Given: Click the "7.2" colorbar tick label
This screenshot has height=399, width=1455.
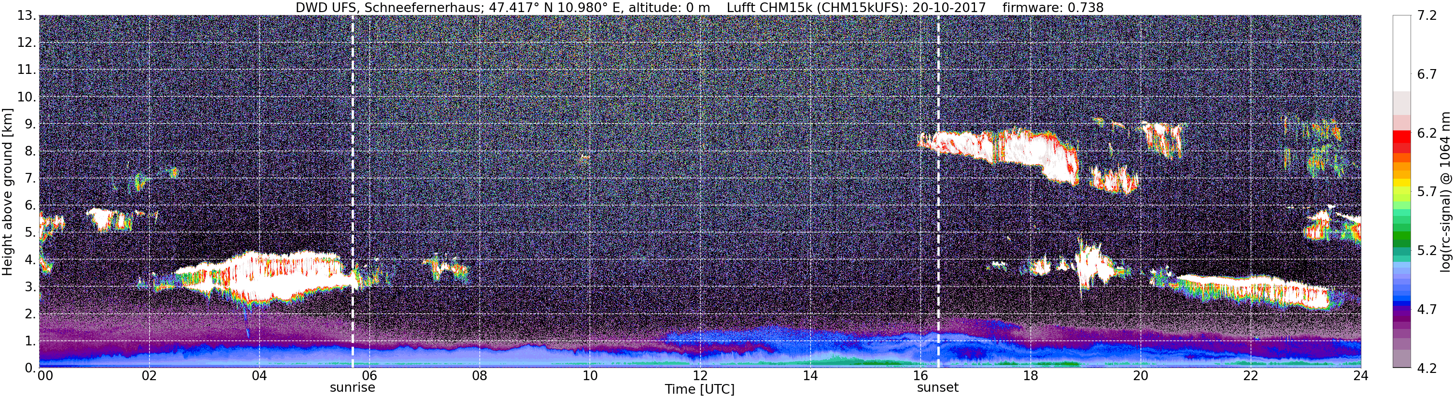Looking at the screenshot, I should (1427, 16).
